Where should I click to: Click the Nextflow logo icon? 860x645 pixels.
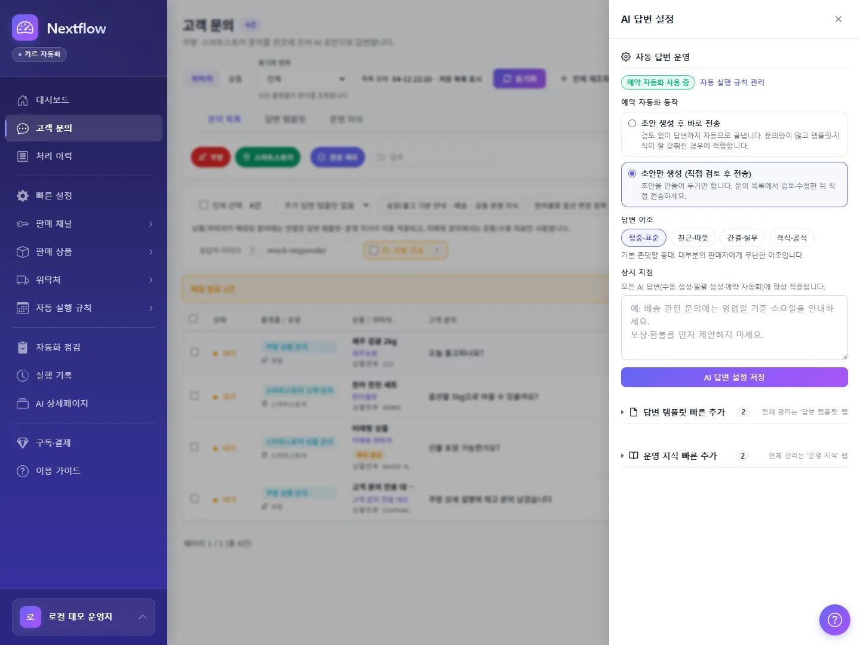click(x=25, y=28)
